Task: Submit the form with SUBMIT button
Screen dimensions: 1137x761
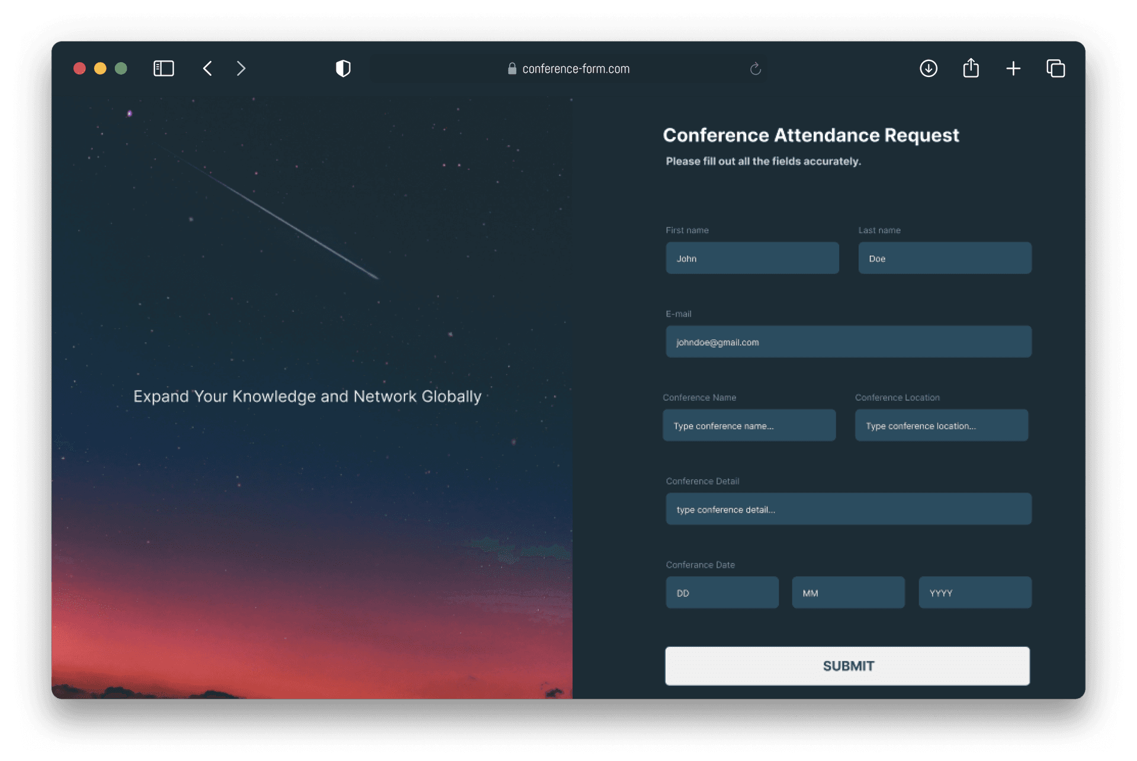Action: tap(847, 666)
